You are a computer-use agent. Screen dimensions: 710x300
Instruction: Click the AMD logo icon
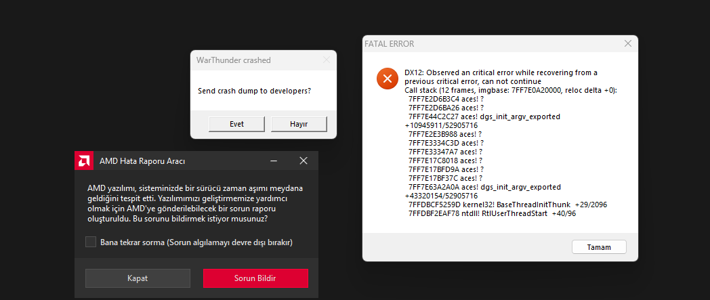[84, 160]
